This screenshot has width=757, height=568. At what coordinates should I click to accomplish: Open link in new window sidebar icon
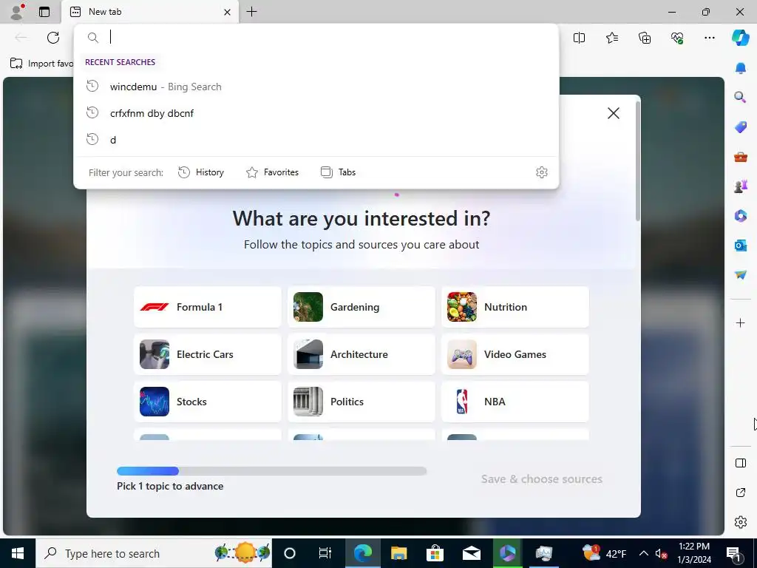click(x=741, y=493)
